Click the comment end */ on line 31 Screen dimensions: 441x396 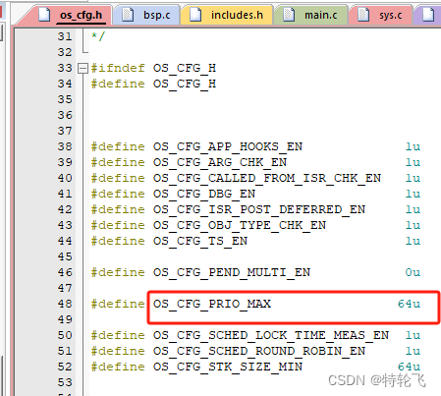click(98, 36)
